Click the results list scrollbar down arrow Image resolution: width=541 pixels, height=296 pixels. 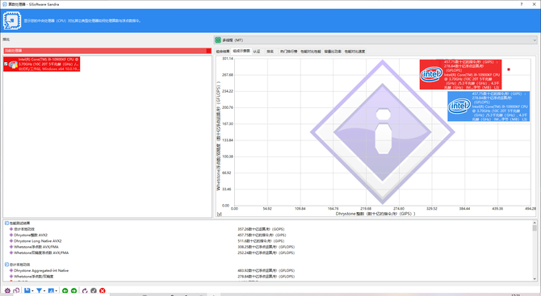(535, 279)
